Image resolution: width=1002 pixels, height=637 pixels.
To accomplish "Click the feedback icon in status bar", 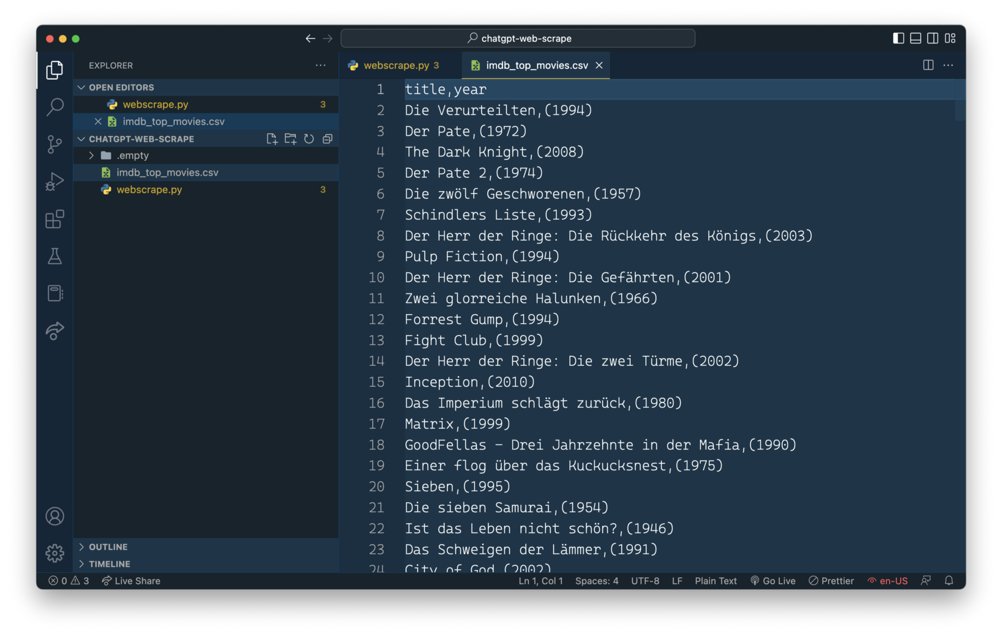I will click(x=926, y=581).
